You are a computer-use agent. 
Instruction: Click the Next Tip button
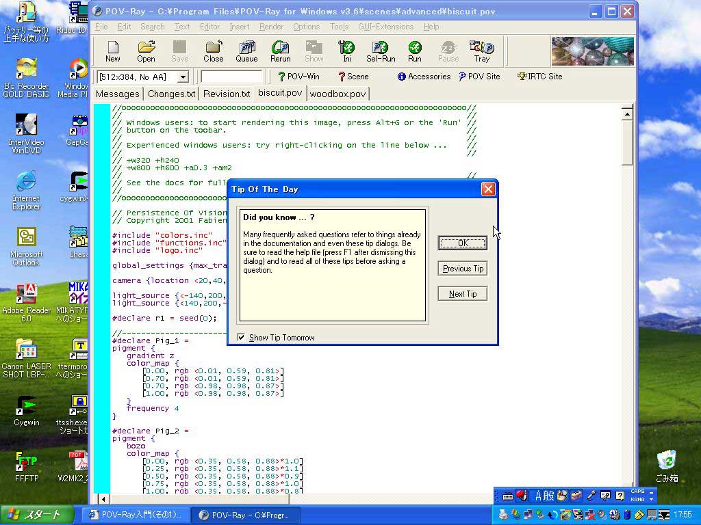click(463, 294)
